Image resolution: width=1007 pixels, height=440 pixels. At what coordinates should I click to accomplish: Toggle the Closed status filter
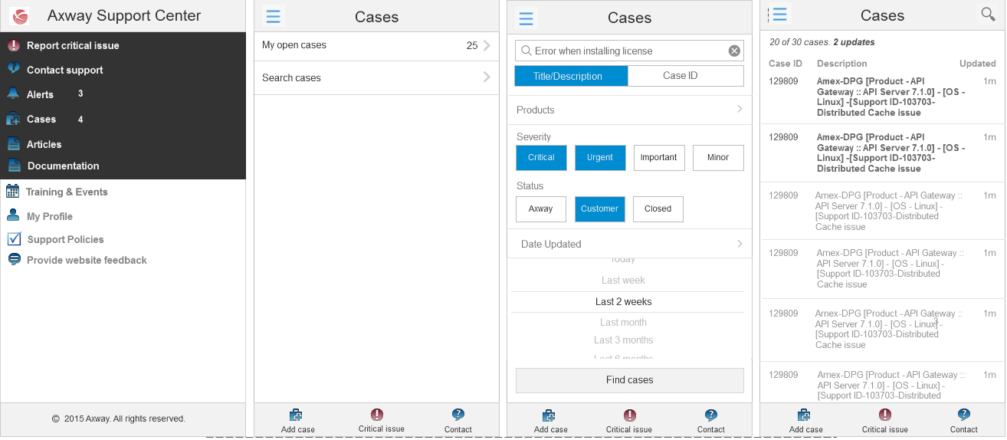[x=658, y=209]
